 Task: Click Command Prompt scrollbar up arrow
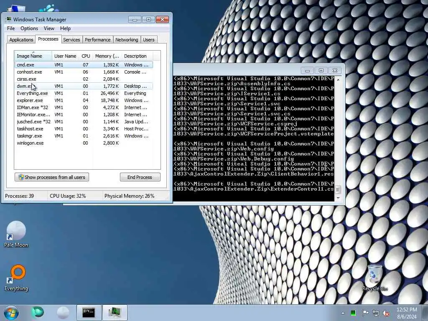pos(338,80)
